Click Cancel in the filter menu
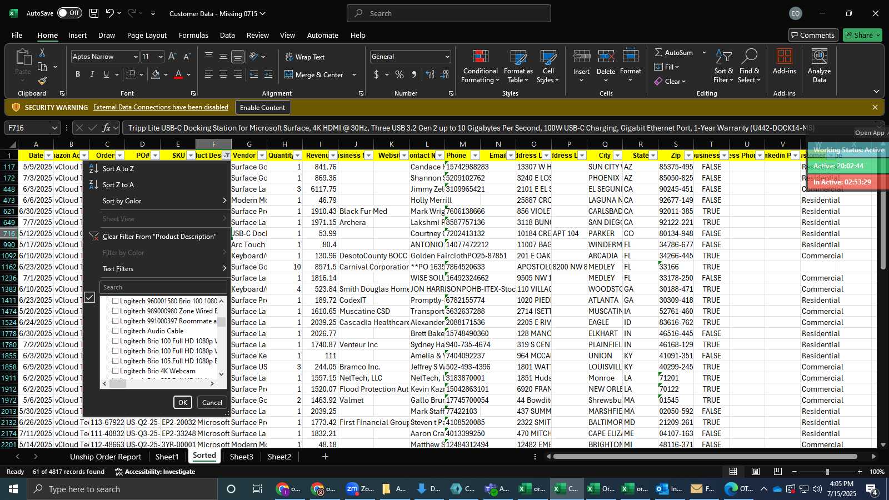The width and height of the screenshot is (889, 500). click(212, 403)
